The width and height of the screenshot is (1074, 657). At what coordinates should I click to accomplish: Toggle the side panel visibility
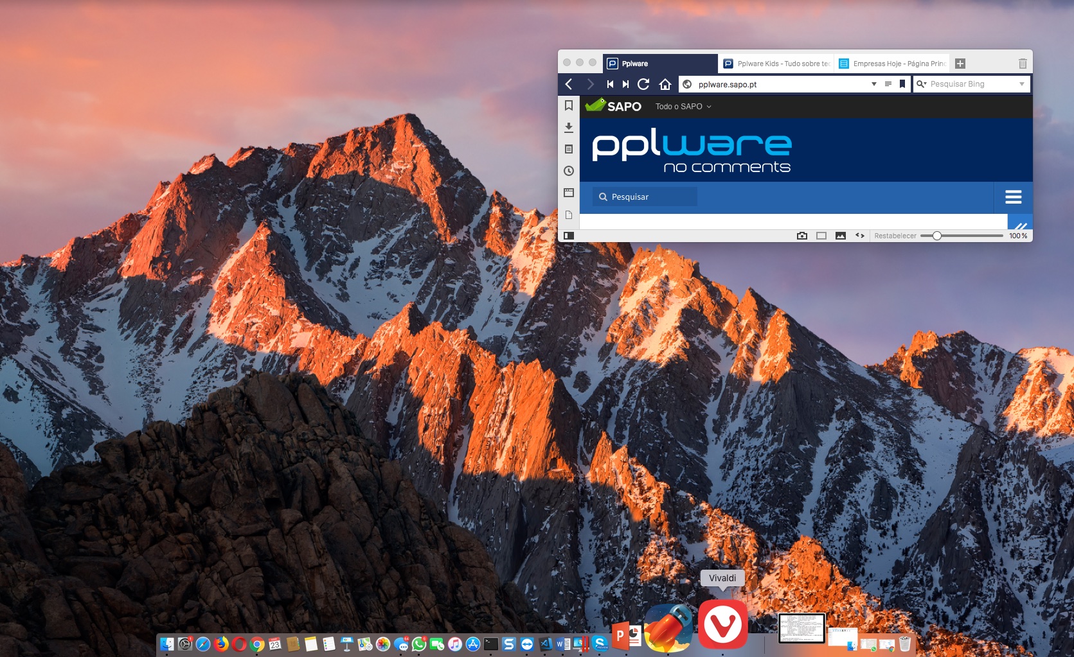click(x=569, y=236)
